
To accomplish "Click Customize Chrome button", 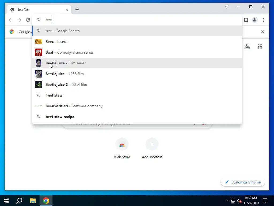I will 243,182.
